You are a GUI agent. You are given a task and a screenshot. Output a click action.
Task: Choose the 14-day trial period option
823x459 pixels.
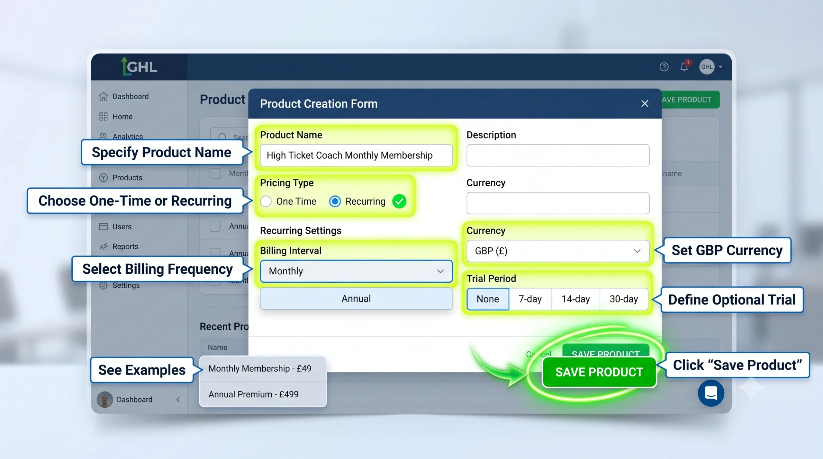point(575,299)
